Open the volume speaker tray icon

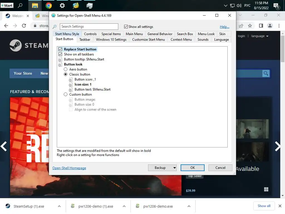coord(239,6)
